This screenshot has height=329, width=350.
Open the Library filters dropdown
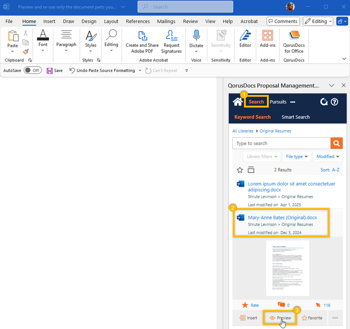262,157
